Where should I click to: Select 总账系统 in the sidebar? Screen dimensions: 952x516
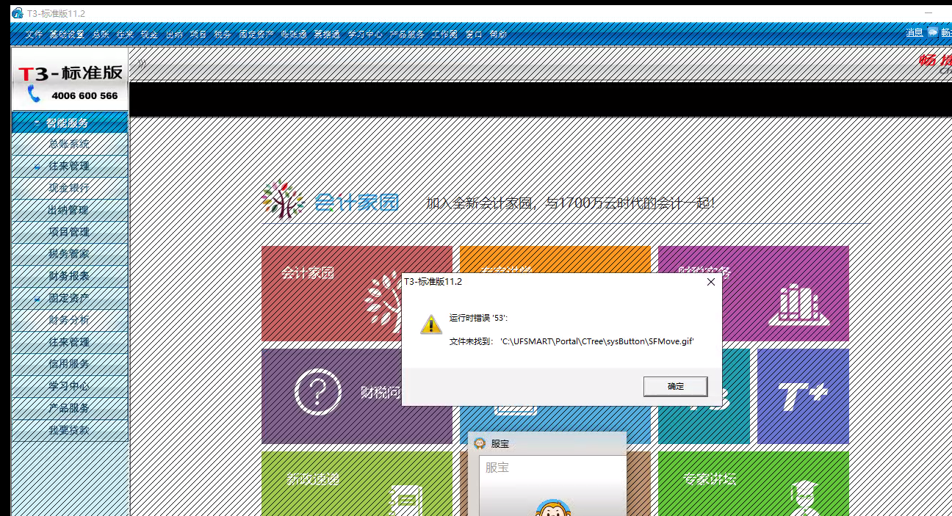tap(69, 144)
